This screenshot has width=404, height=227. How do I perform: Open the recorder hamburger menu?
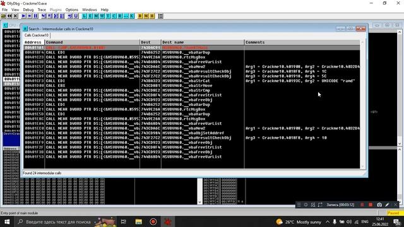coord(299,205)
